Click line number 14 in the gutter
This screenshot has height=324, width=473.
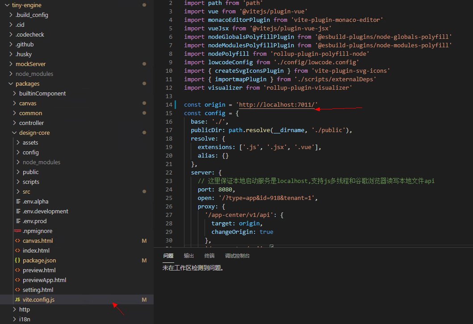168,105
